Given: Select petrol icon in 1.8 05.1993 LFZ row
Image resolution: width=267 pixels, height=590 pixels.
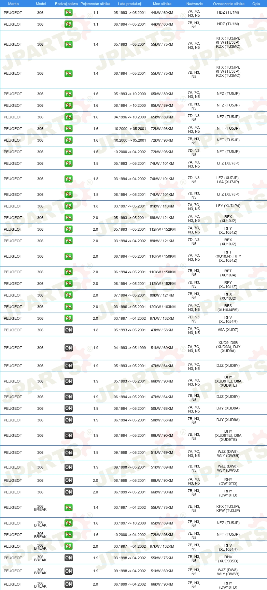Looking at the screenshot, I should (x=69, y=163).
